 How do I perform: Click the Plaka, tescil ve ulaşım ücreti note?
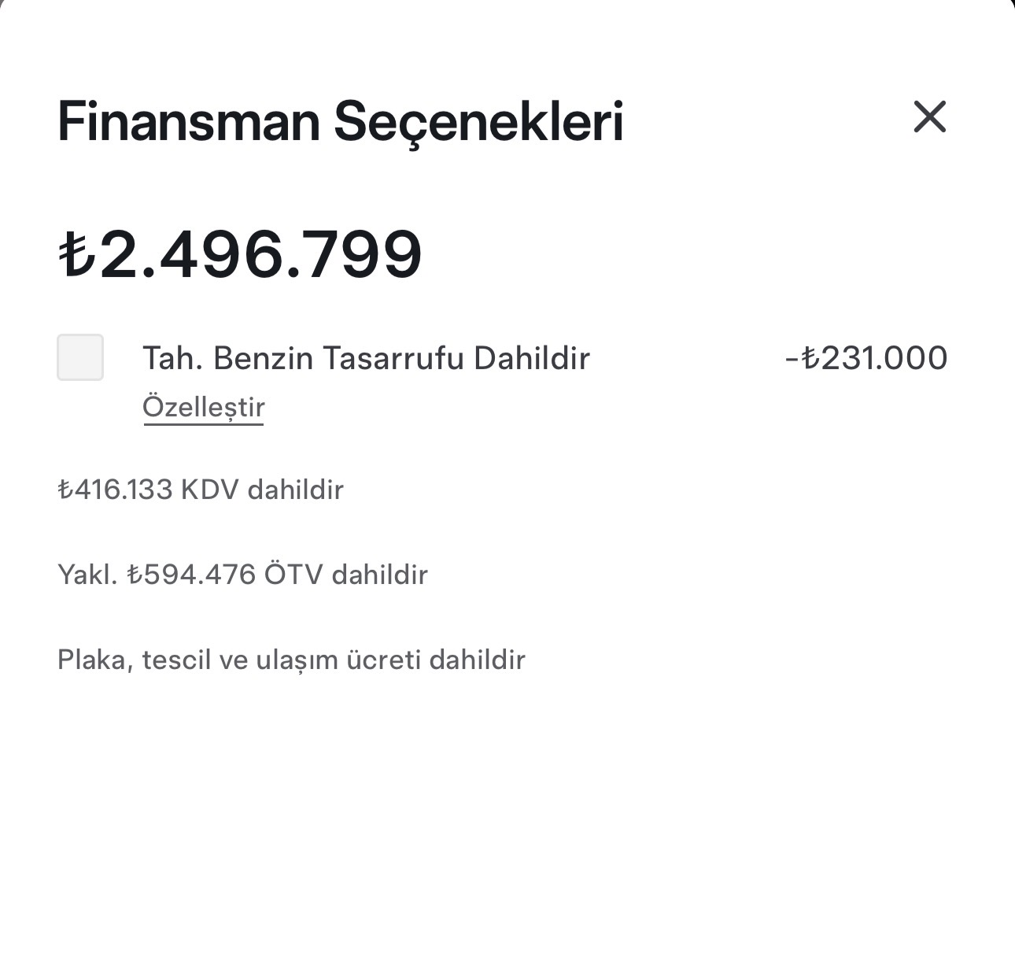(291, 660)
